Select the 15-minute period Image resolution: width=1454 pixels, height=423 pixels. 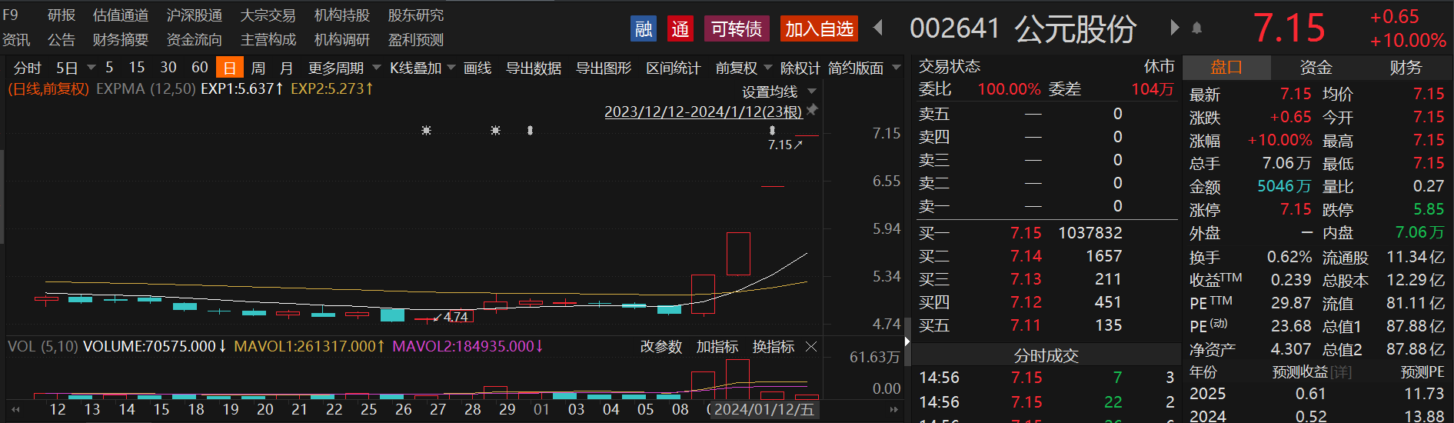point(137,68)
